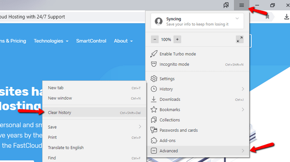
Task: Open the hamburger main menu button
Action: coord(242,5)
